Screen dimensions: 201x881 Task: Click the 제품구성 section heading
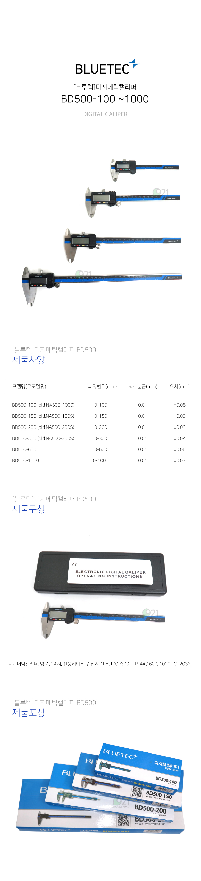pyautogui.click(x=28, y=509)
